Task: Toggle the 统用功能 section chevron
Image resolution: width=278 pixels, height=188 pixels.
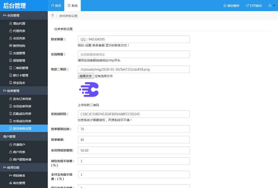Action: [x=43, y=168]
